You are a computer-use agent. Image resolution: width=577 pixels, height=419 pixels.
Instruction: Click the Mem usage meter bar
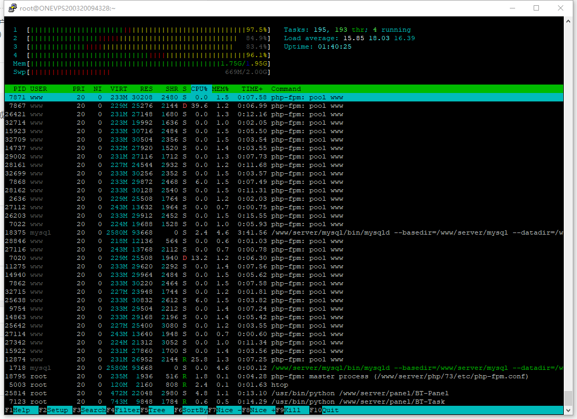(x=142, y=63)
